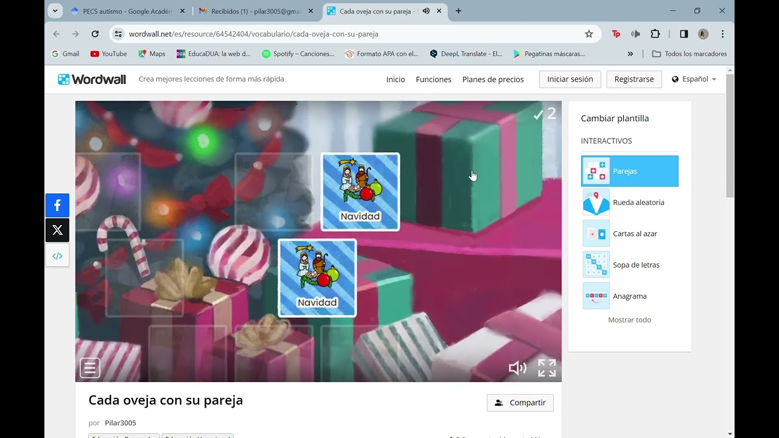Click Iniciar sesión button
779x438 pixels.
[570, 79]
